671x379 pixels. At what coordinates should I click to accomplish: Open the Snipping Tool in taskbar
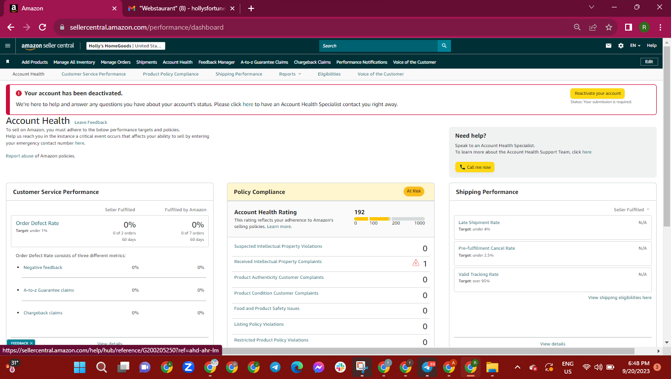point(362,367)
